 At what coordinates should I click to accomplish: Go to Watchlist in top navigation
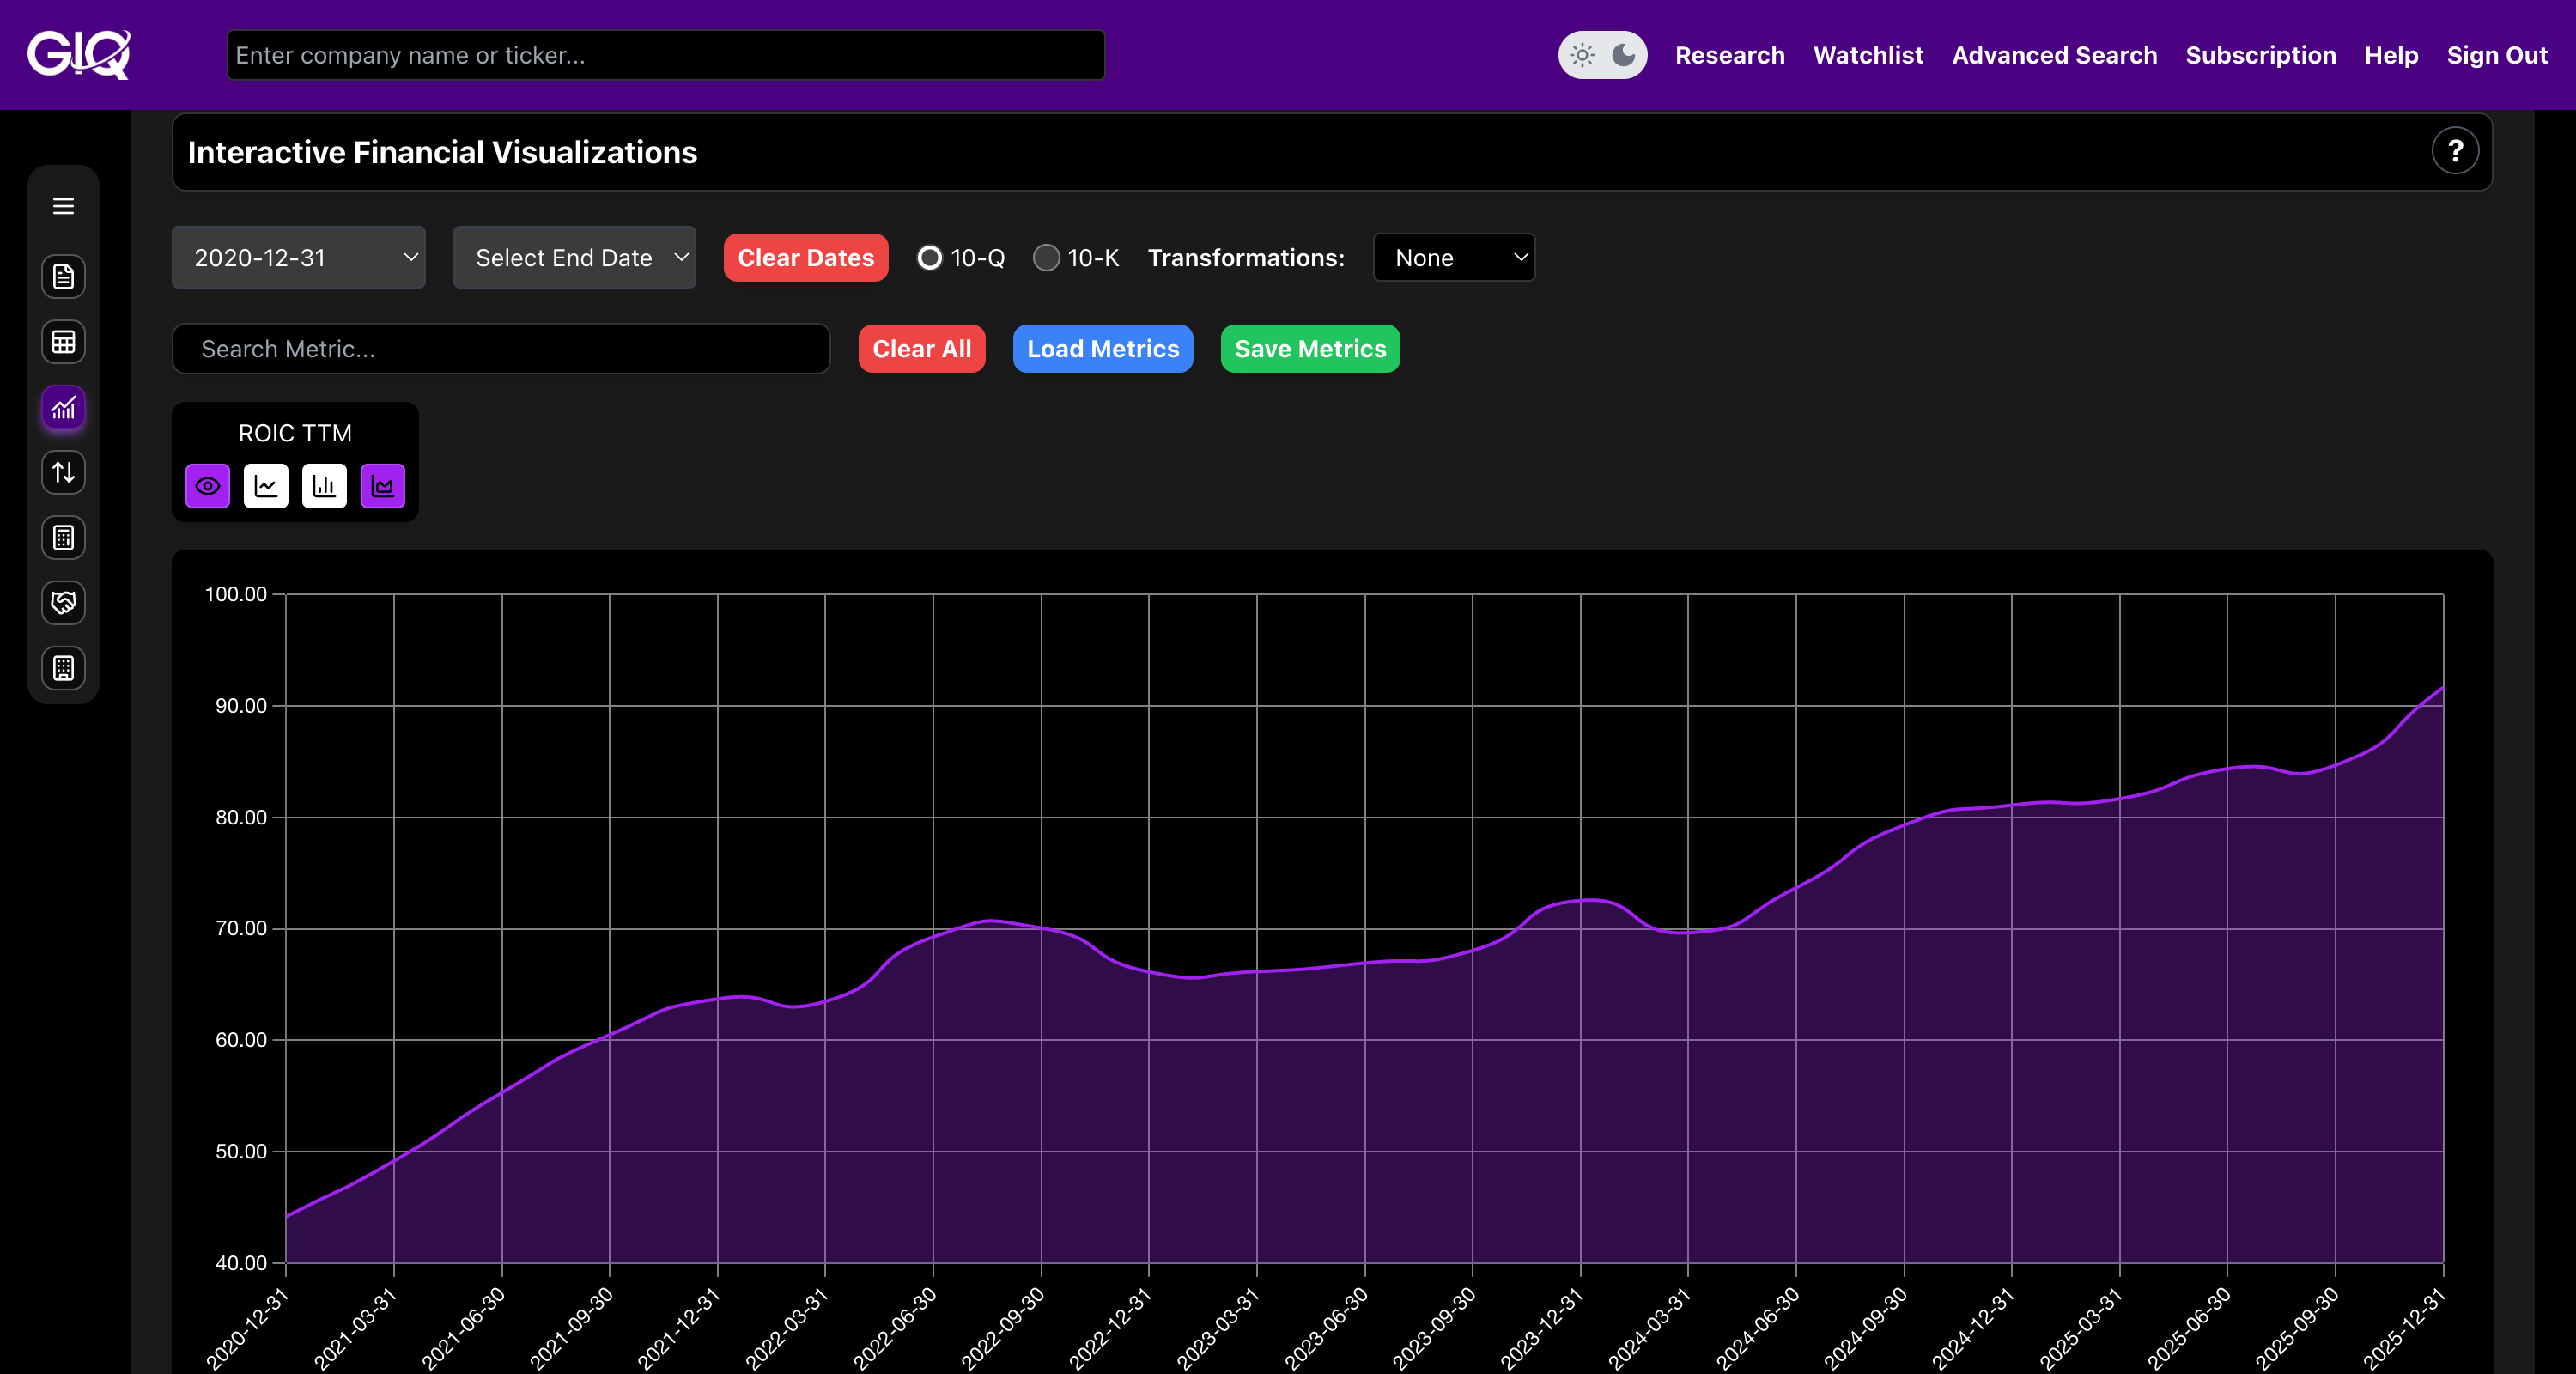point(1868,55)
